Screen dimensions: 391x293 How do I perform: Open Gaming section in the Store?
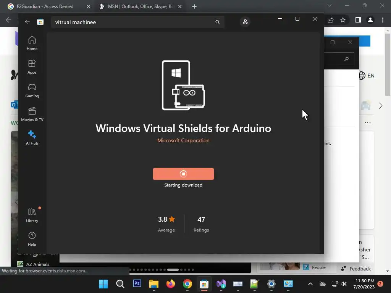pyautogui.click(x=32, y=91)
